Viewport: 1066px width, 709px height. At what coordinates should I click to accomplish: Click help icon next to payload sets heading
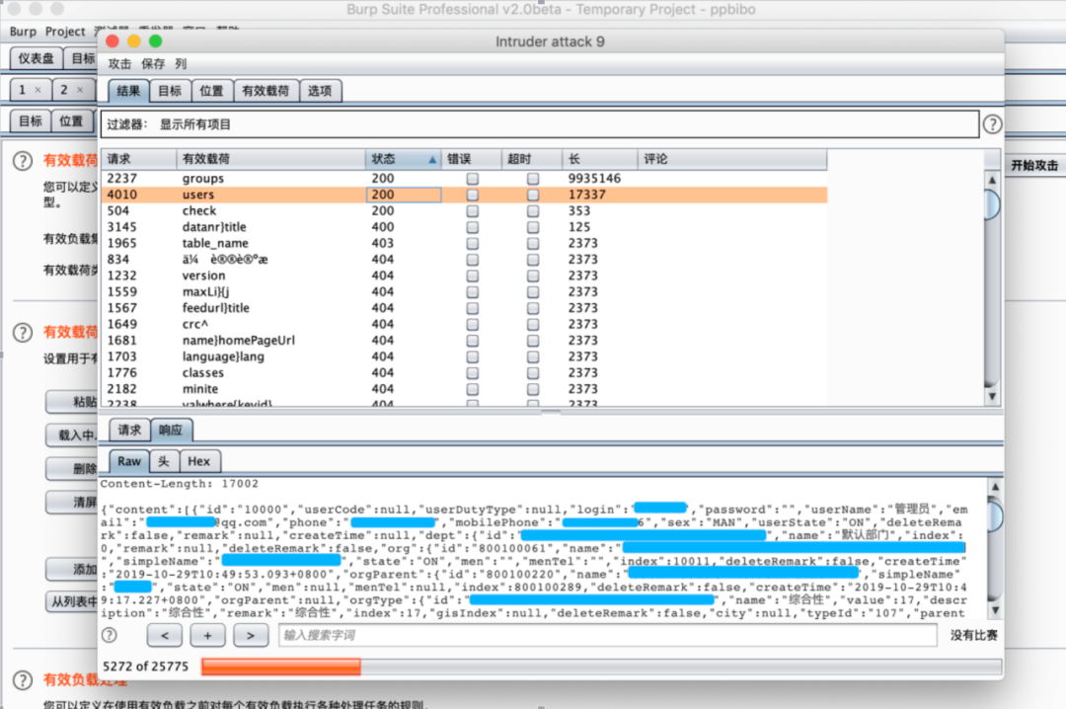click(x=23, y=161)
